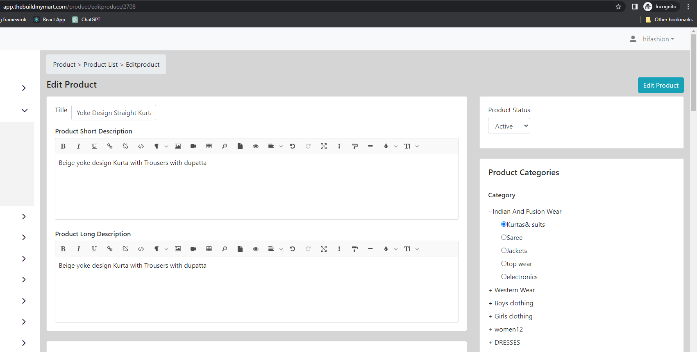Toggle bold in Short Description toolbar
The image size is (697, 352).
point(63,146)
